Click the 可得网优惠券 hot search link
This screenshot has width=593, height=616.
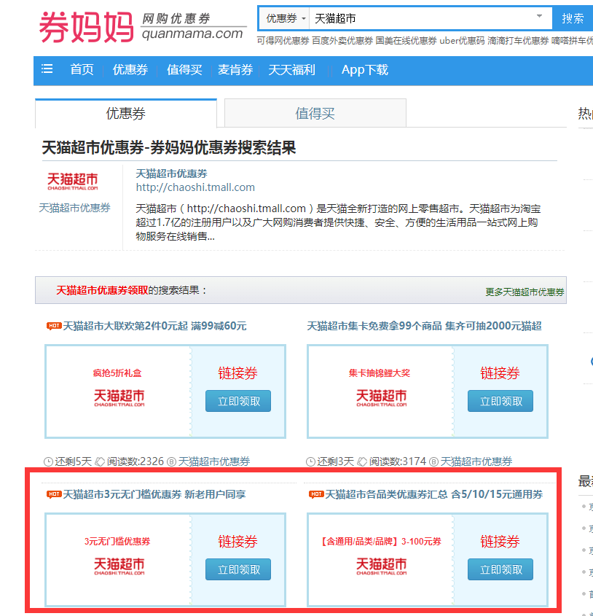(x=283, y=41)
